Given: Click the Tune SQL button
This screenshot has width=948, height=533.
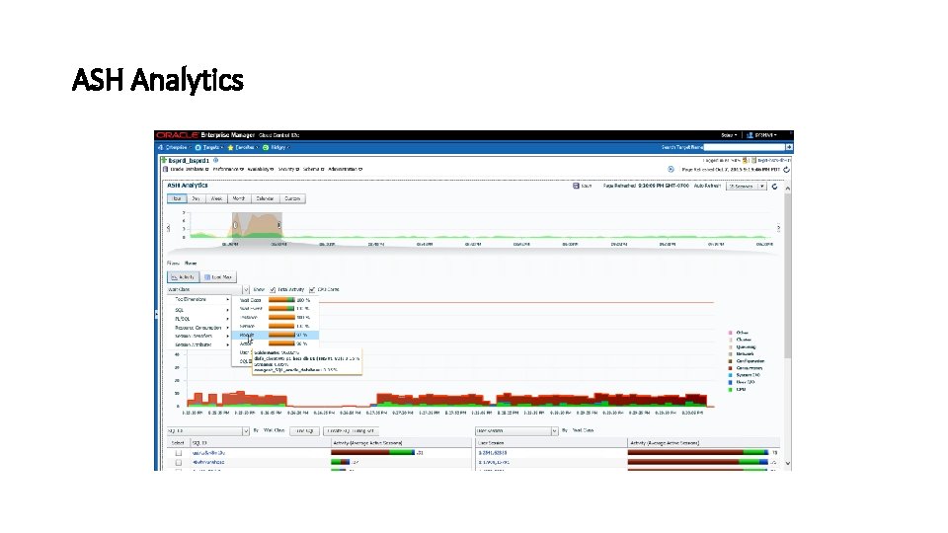Looking at the screenshot, I should pyautogui.click(x=305, y=431).
